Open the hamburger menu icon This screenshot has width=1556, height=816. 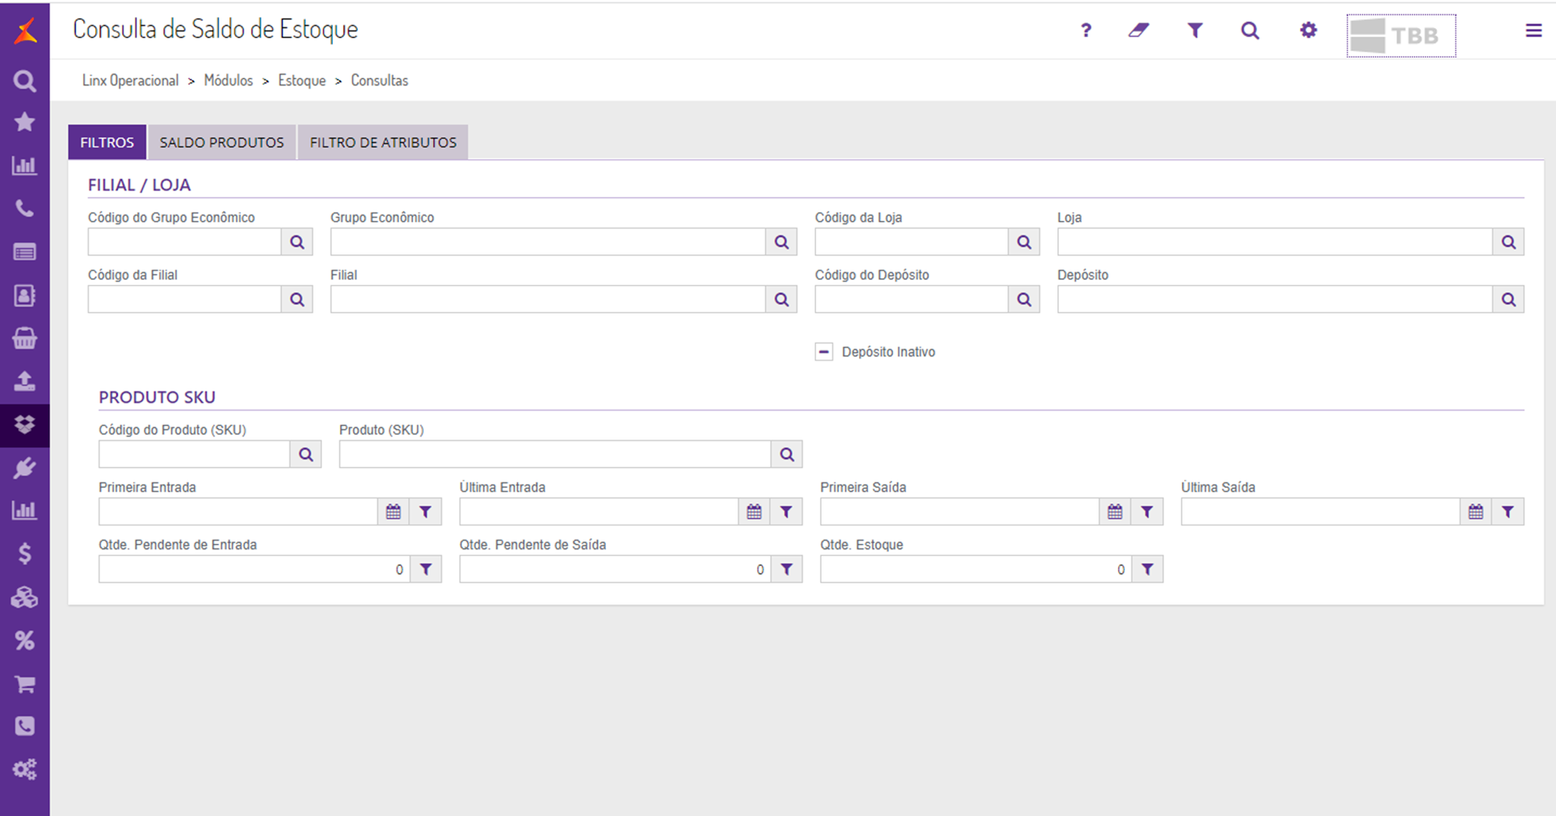click(x=1533, y=30)
